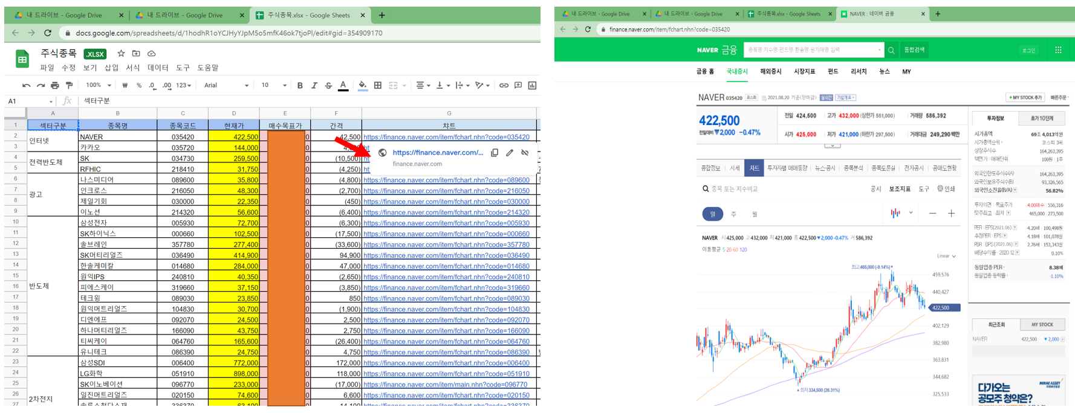Insert chart using toolbar icon
This screenshot has height=413, width=1075.
click(x=532, y=86)
